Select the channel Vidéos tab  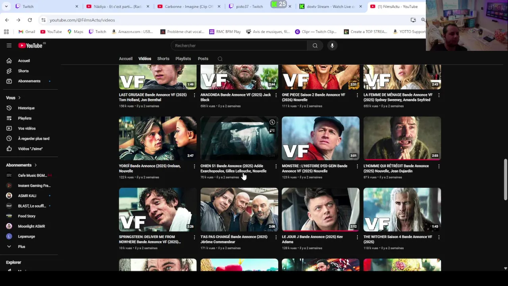(x=145, y=59)
